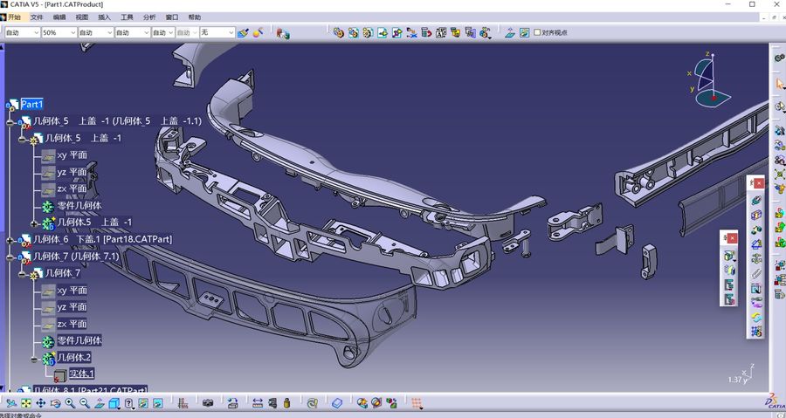Screen dimensions: 786x418
Task: Click the tree scroll-up arrow
Action: pos(2,47)
